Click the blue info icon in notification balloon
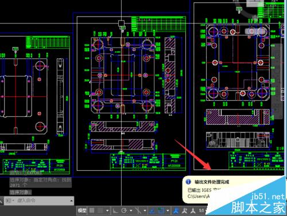287x216 pixels. pos(188,182)
